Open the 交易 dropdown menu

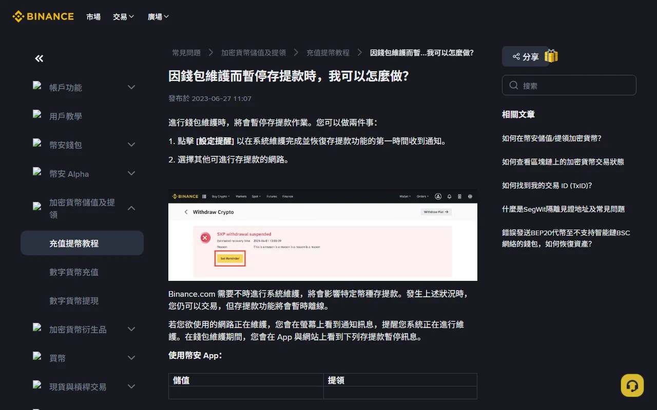pos(124,17)
